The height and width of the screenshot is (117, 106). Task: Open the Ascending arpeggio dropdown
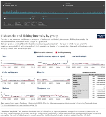(x=42, y=24)
